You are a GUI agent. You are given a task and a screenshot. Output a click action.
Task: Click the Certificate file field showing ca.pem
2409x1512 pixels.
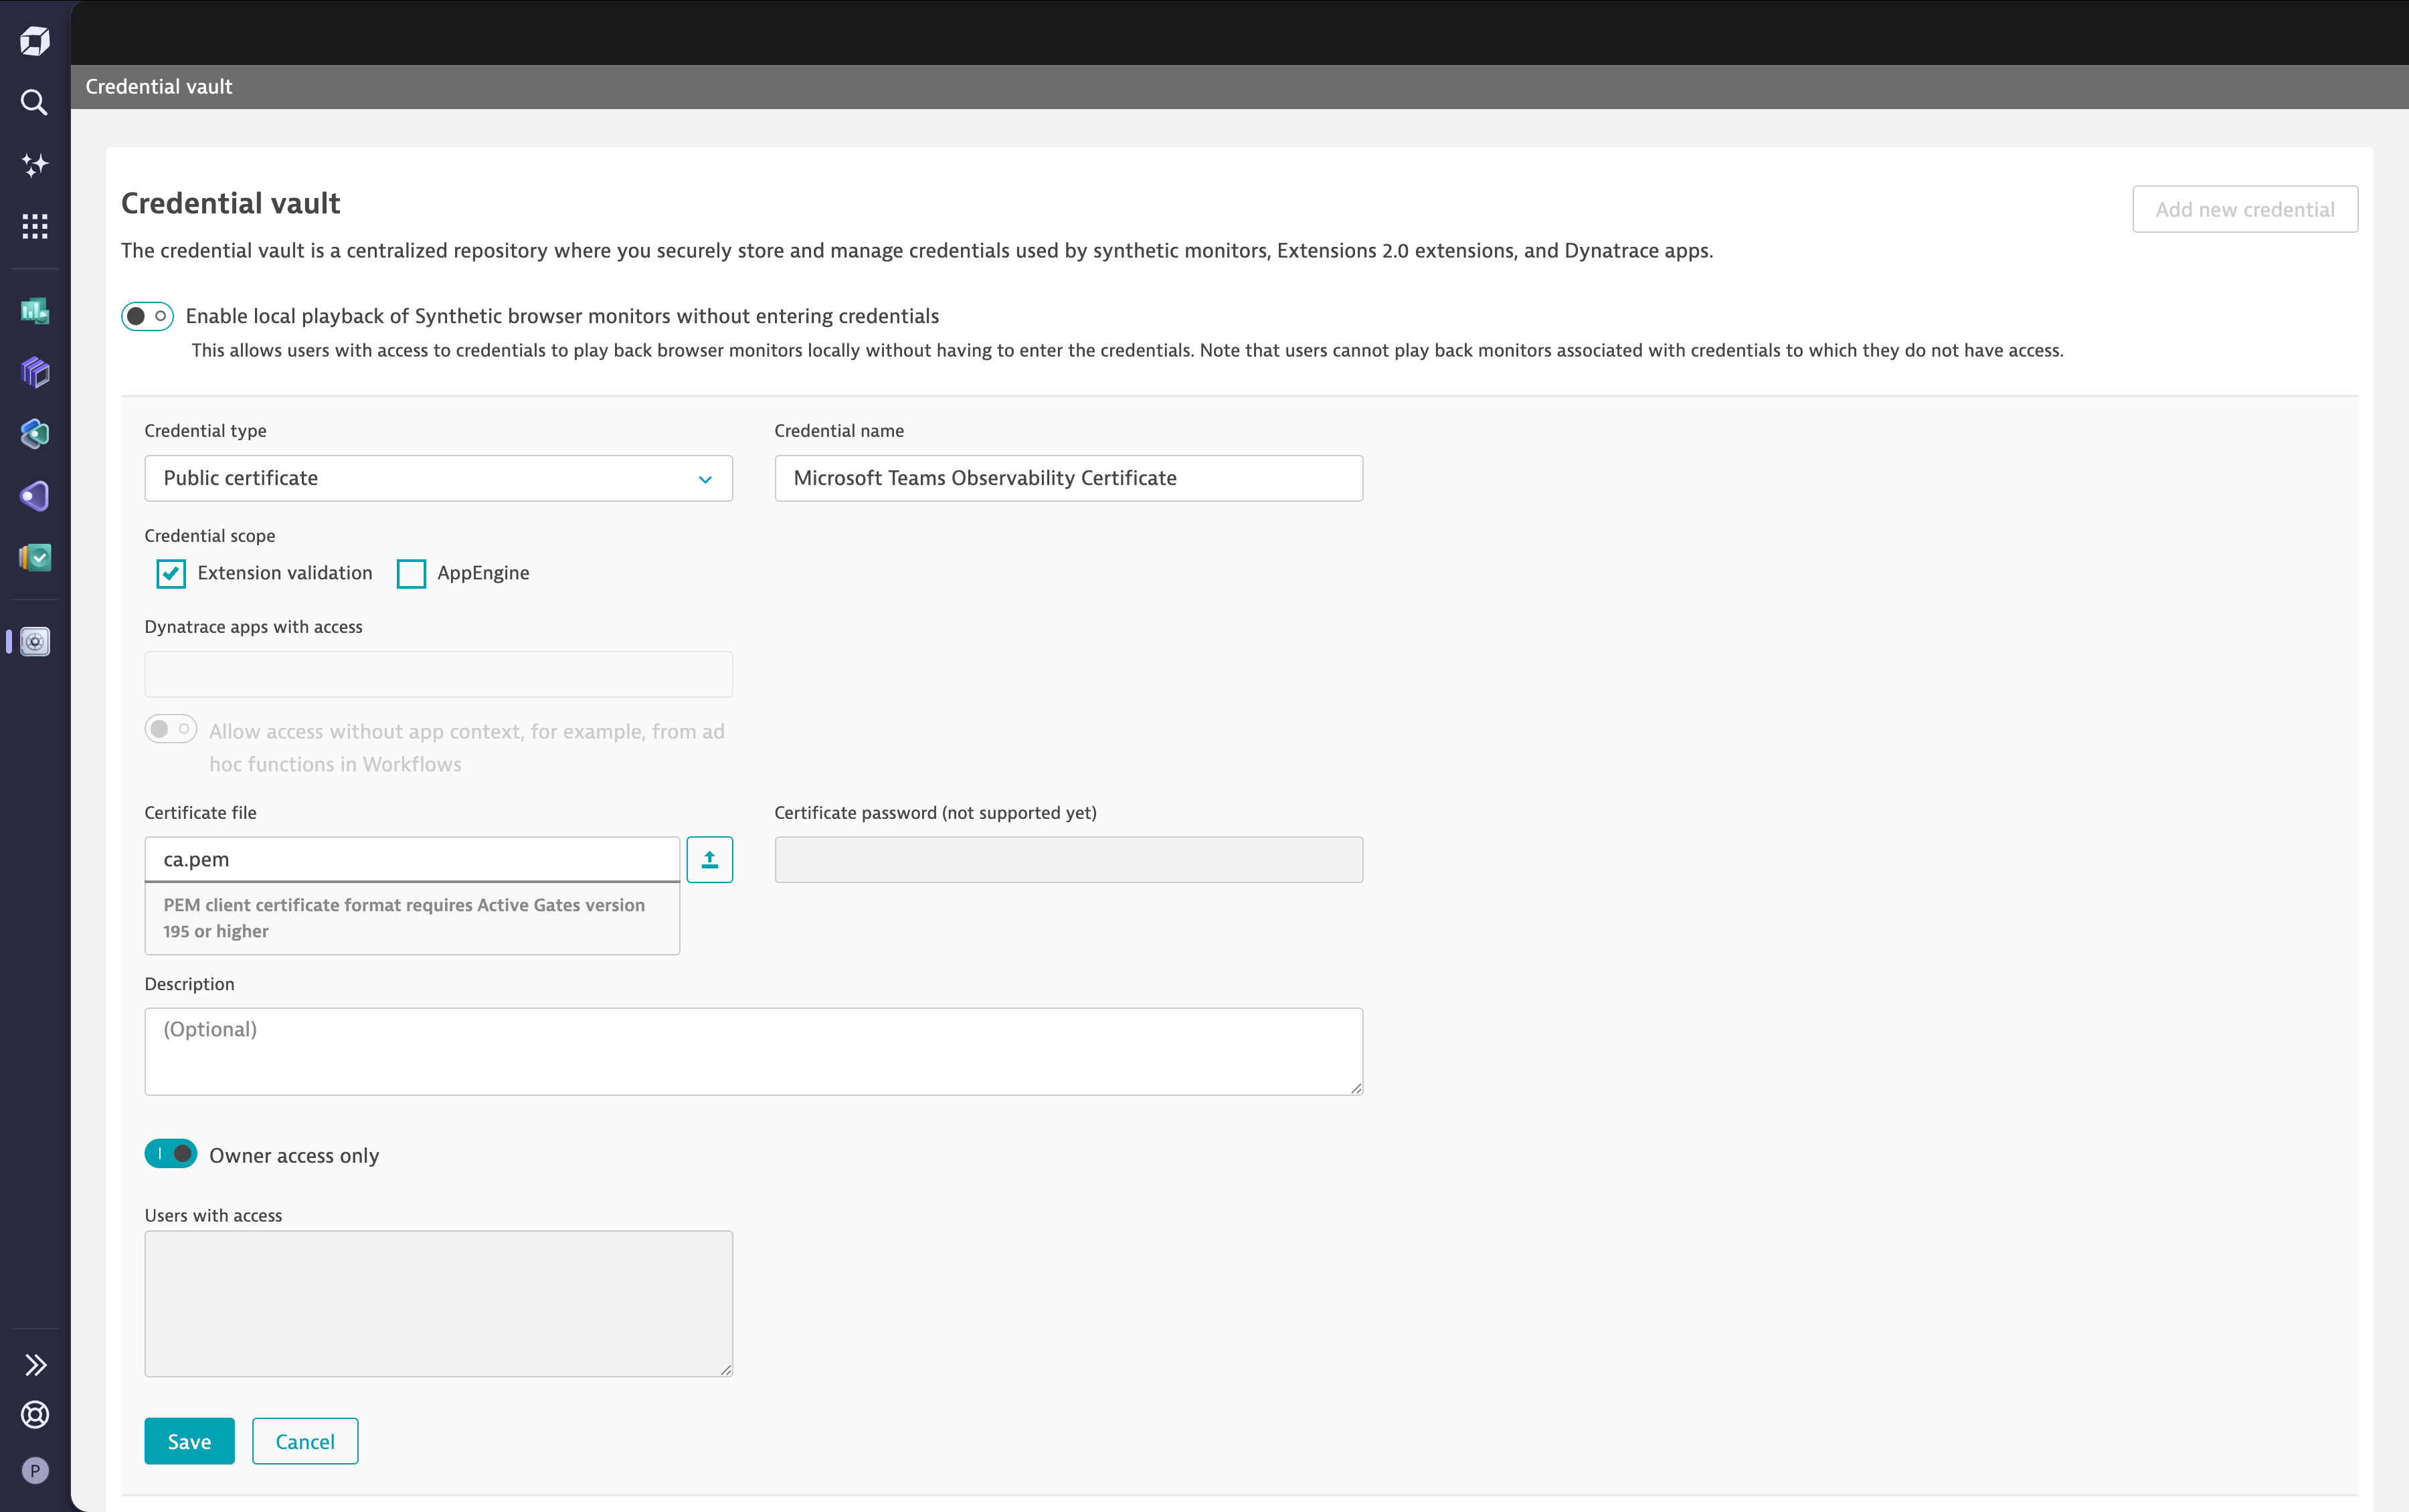412,859
